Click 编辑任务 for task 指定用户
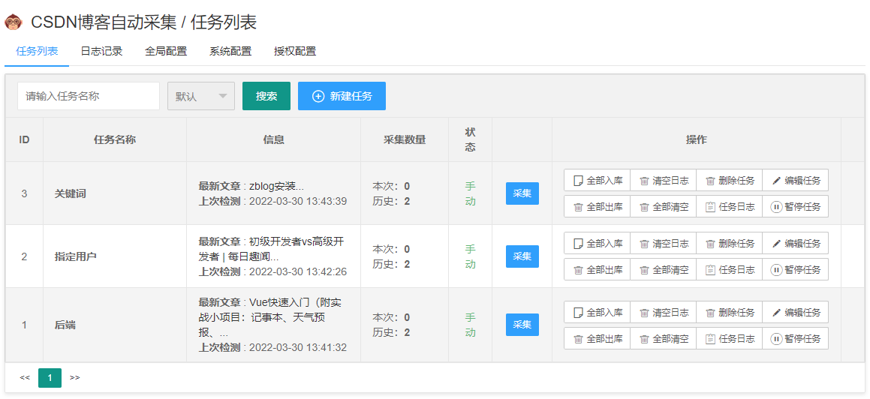The image size is (870, 399). click(795, 243)
